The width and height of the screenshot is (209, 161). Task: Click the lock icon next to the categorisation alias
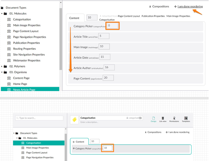127,118
